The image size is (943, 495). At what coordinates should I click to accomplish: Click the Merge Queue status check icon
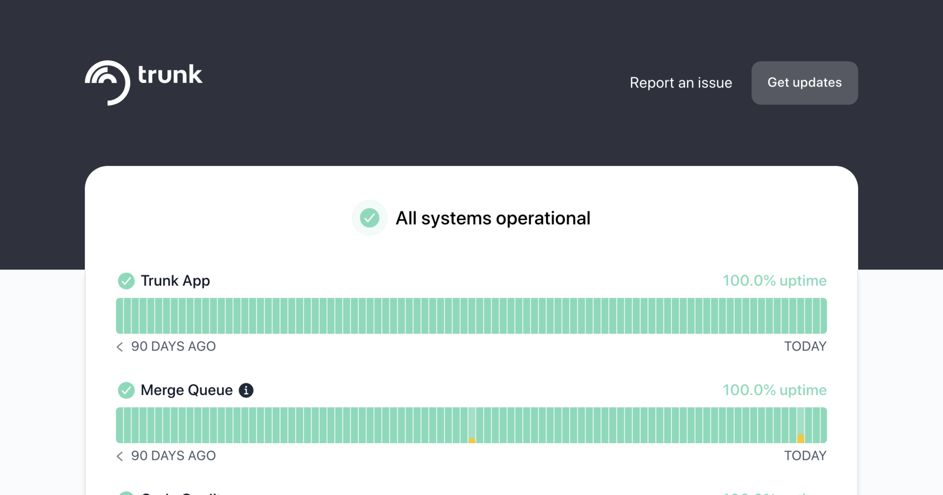[126, 390]
